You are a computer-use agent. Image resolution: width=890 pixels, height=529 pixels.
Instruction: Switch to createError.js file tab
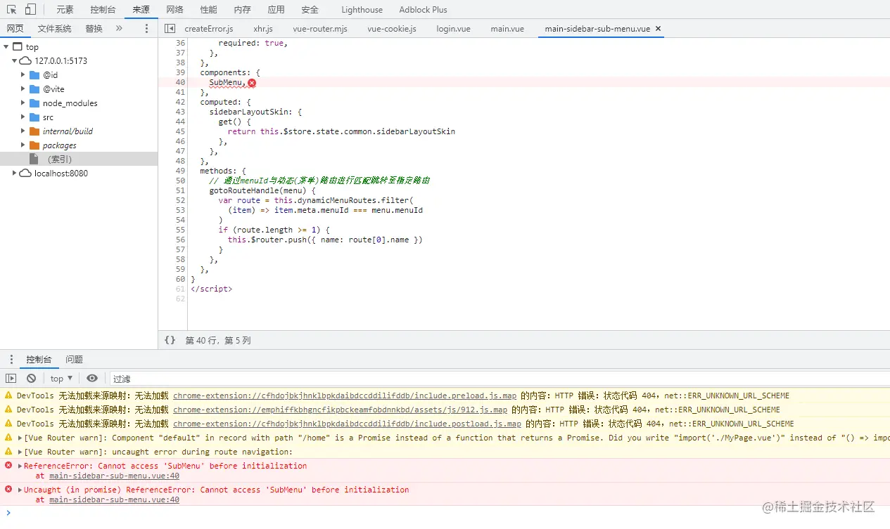[x=209, y=29]
